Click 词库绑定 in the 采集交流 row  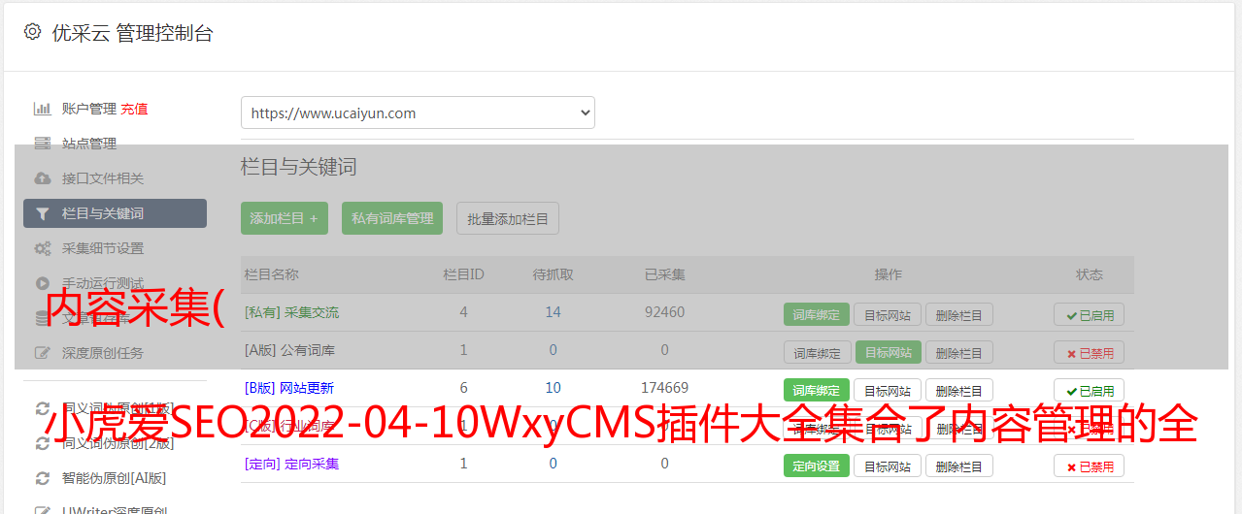tap(817, 314)
